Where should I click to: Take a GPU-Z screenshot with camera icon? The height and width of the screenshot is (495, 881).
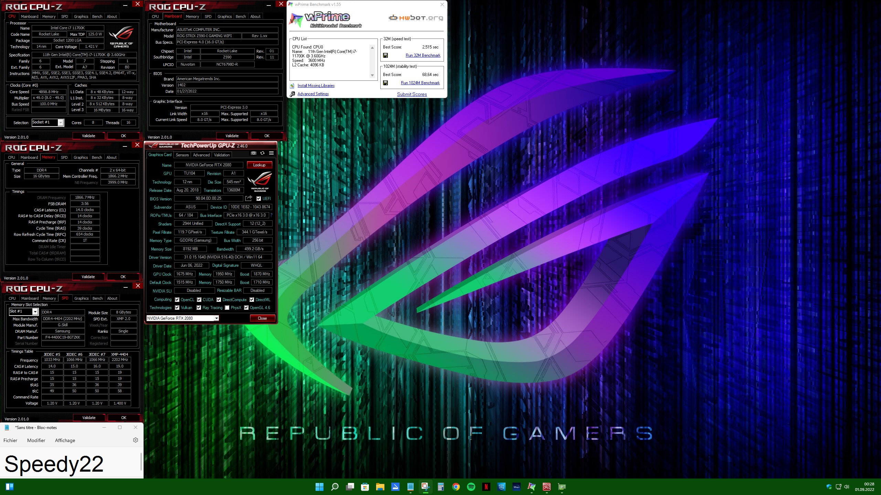coord(254,153)
